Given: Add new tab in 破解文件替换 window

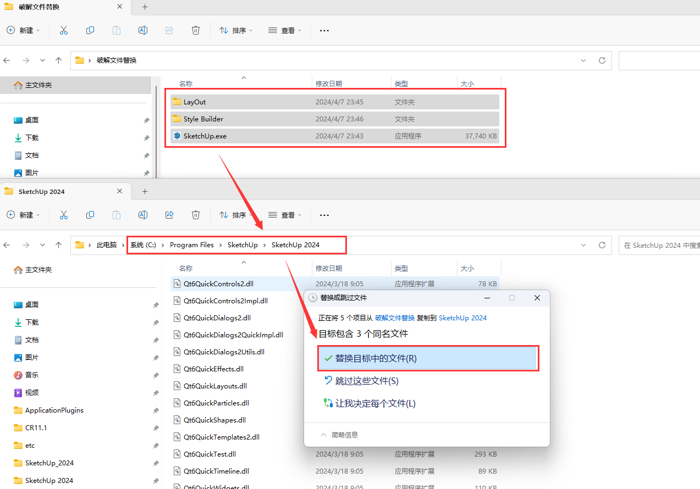Looking at the screenshot, I should click(x=145, y=7).
